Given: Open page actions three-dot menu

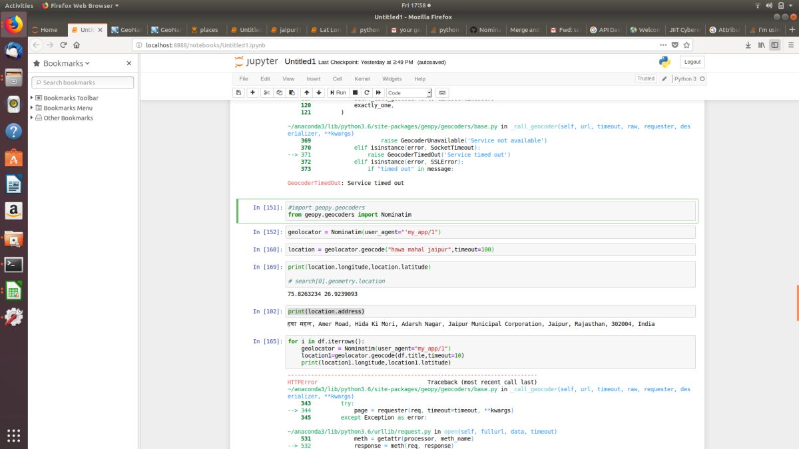Looking at the screenshot, I should [663, 45].
